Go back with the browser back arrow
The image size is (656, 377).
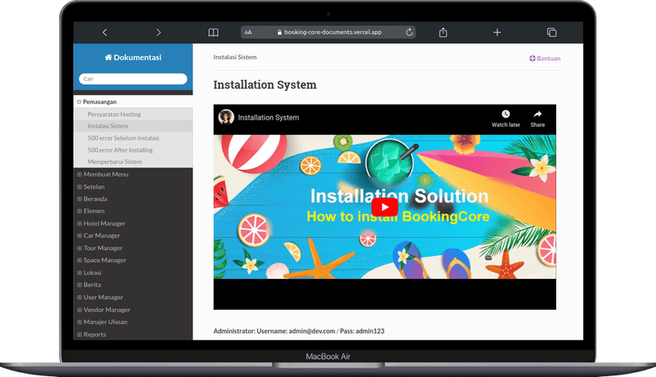(105, 32)
